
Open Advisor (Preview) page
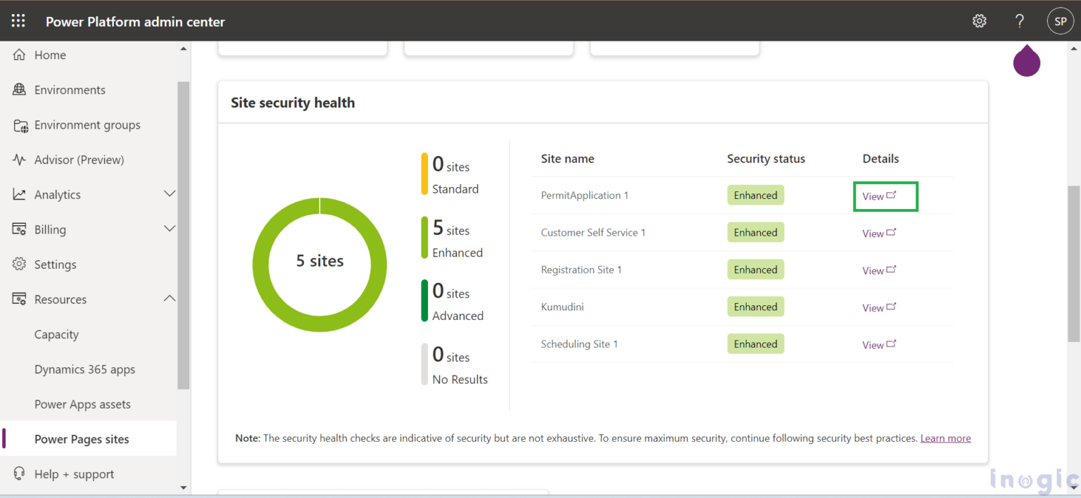pyautogui.click(x=79, y=160)
